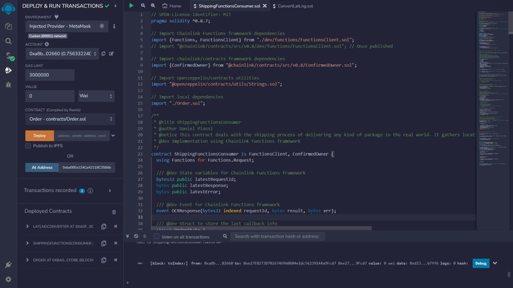Open the Search in files sidebar icon
The image size is (513, 288).
click(8, 41)
